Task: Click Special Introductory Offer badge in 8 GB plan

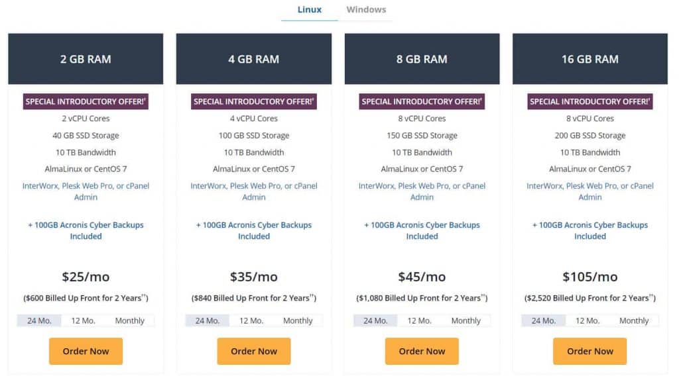Action: point(422,101)
